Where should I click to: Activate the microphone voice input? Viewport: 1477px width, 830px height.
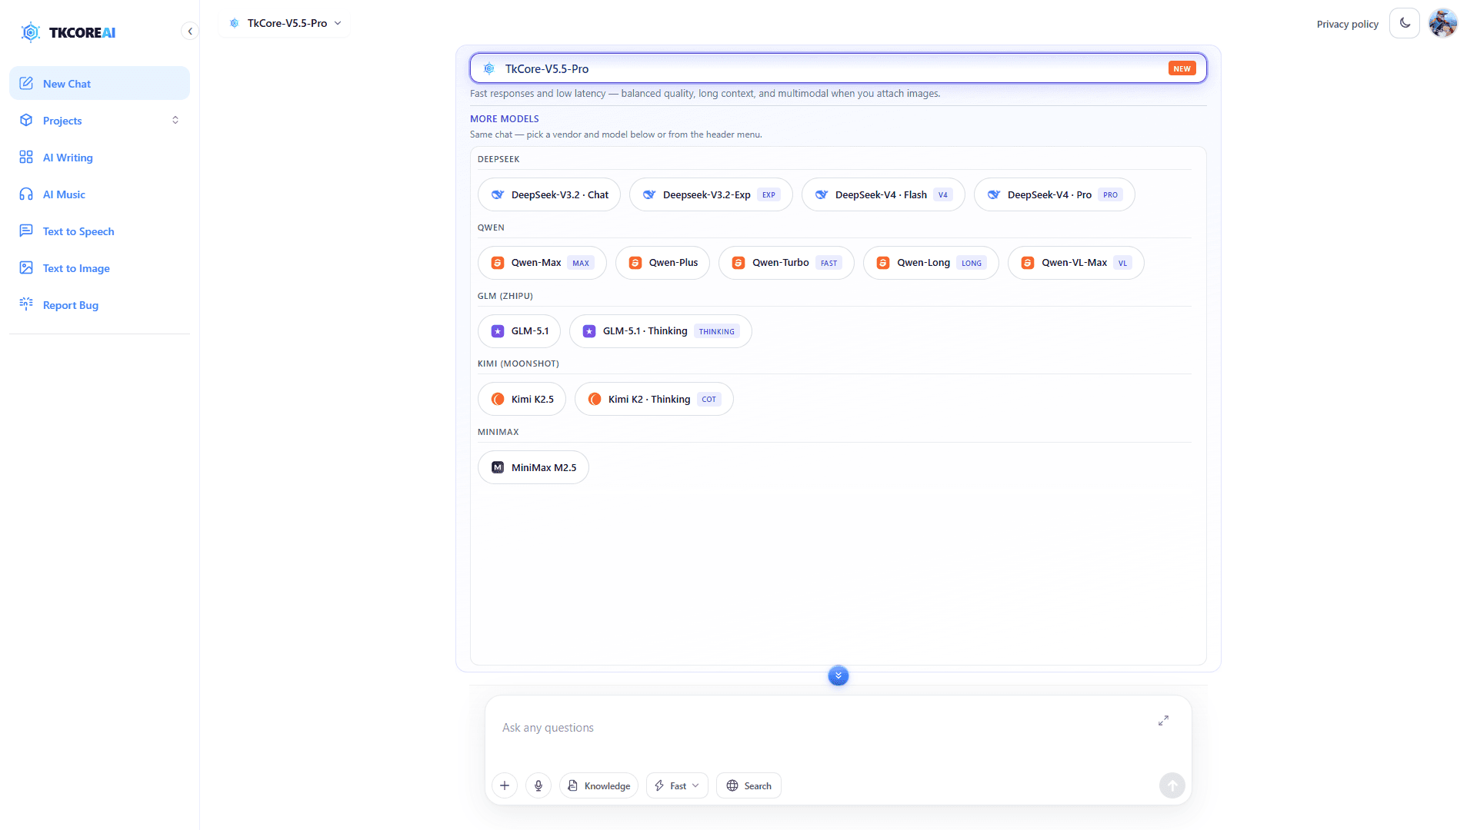(x=538, y=785)
